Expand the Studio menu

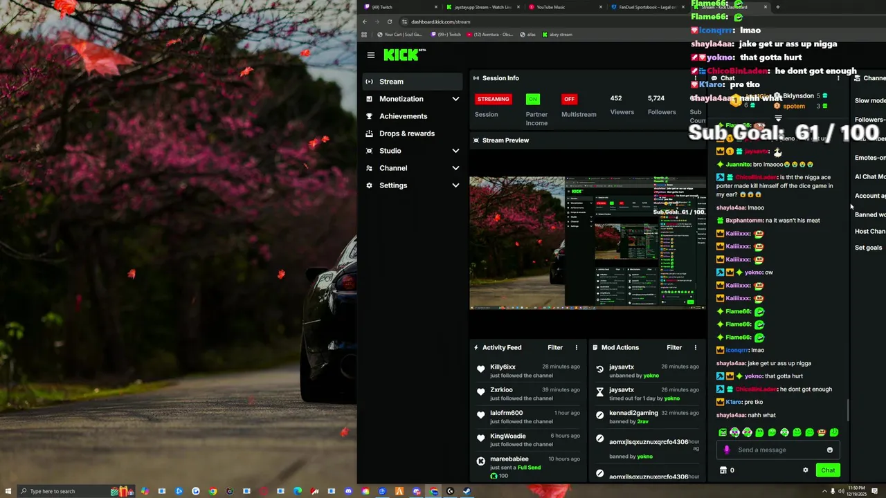pos(413,151)
